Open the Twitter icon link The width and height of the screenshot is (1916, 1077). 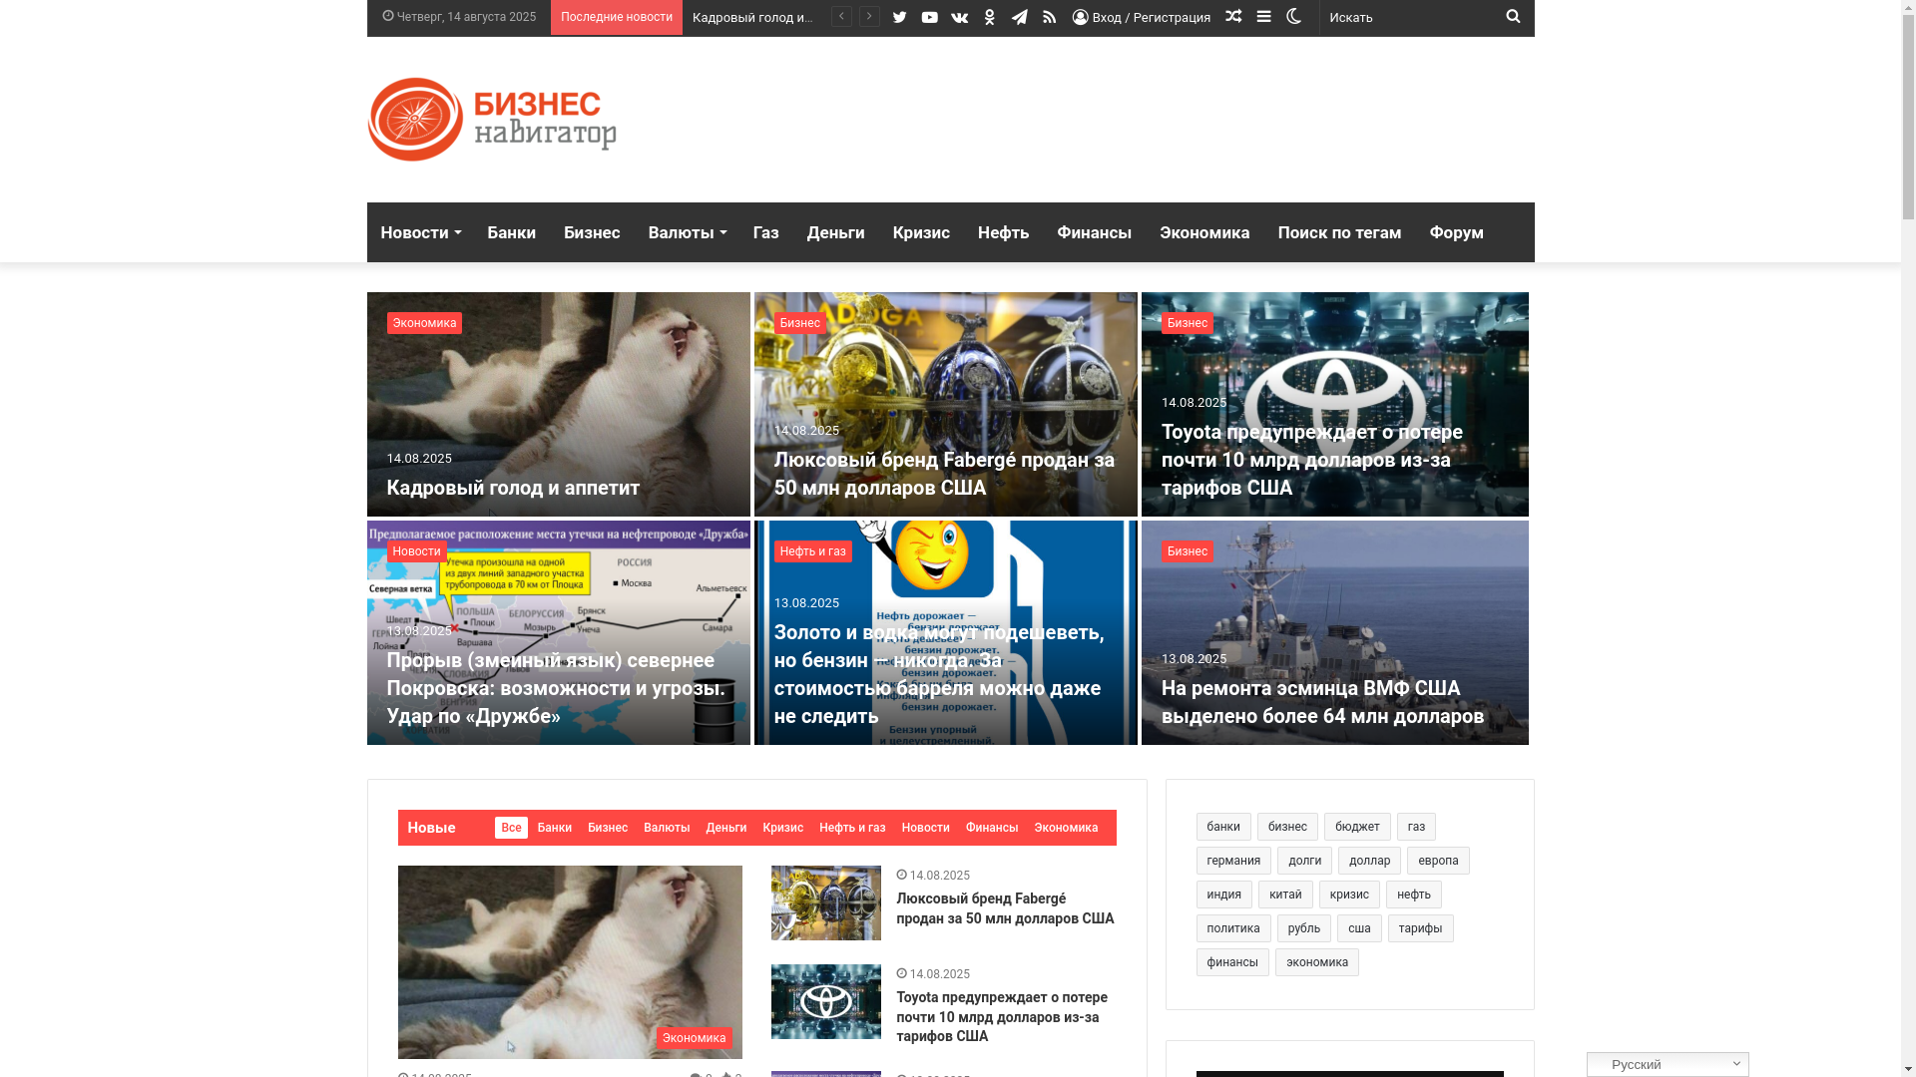click(x=899, y=17)
